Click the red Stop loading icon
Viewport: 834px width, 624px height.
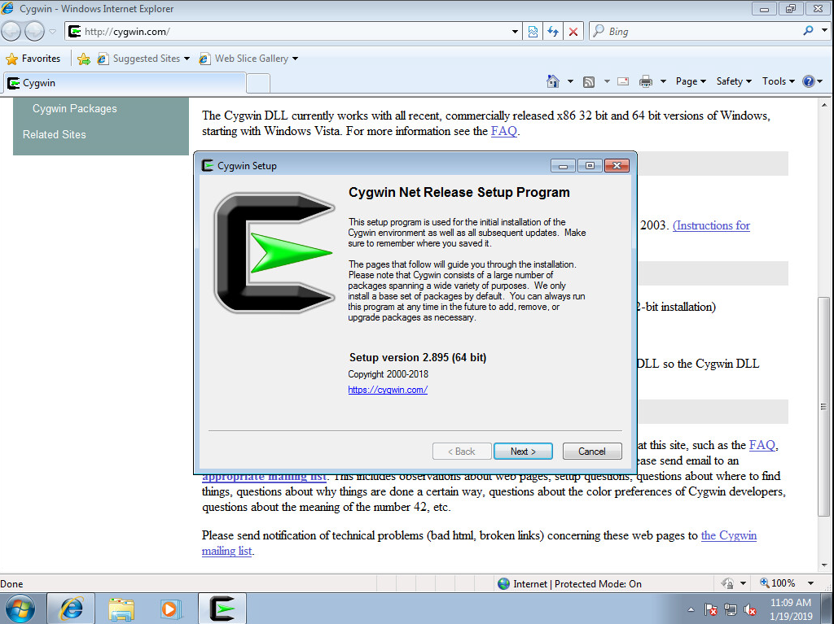[x=573, y=32]
